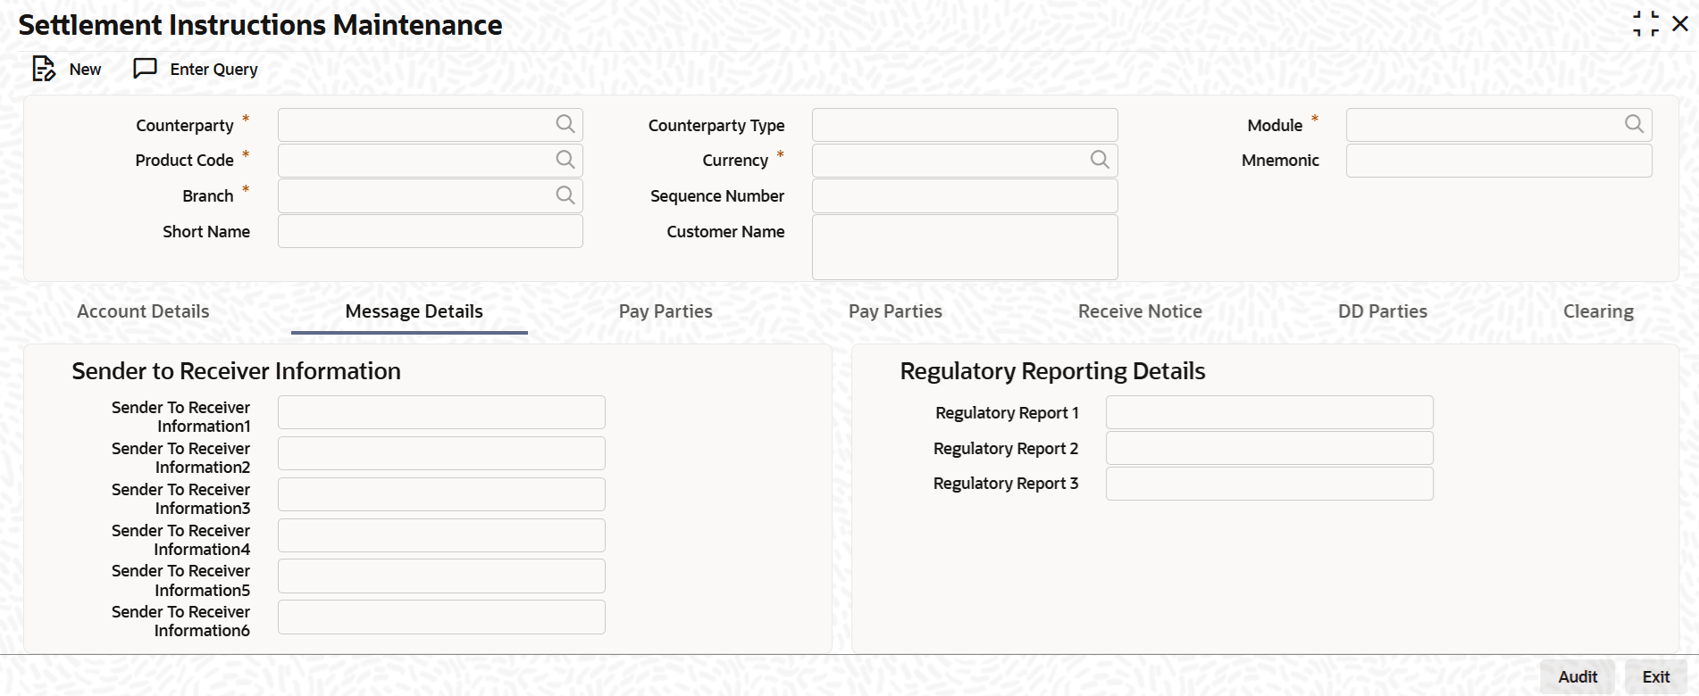Click the minimize-screen collapse icon

1645,24
